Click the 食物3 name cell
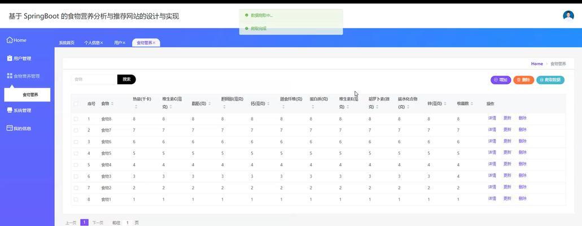The height and width of the screenshot is (226, 582). click(x=106, y=176)
